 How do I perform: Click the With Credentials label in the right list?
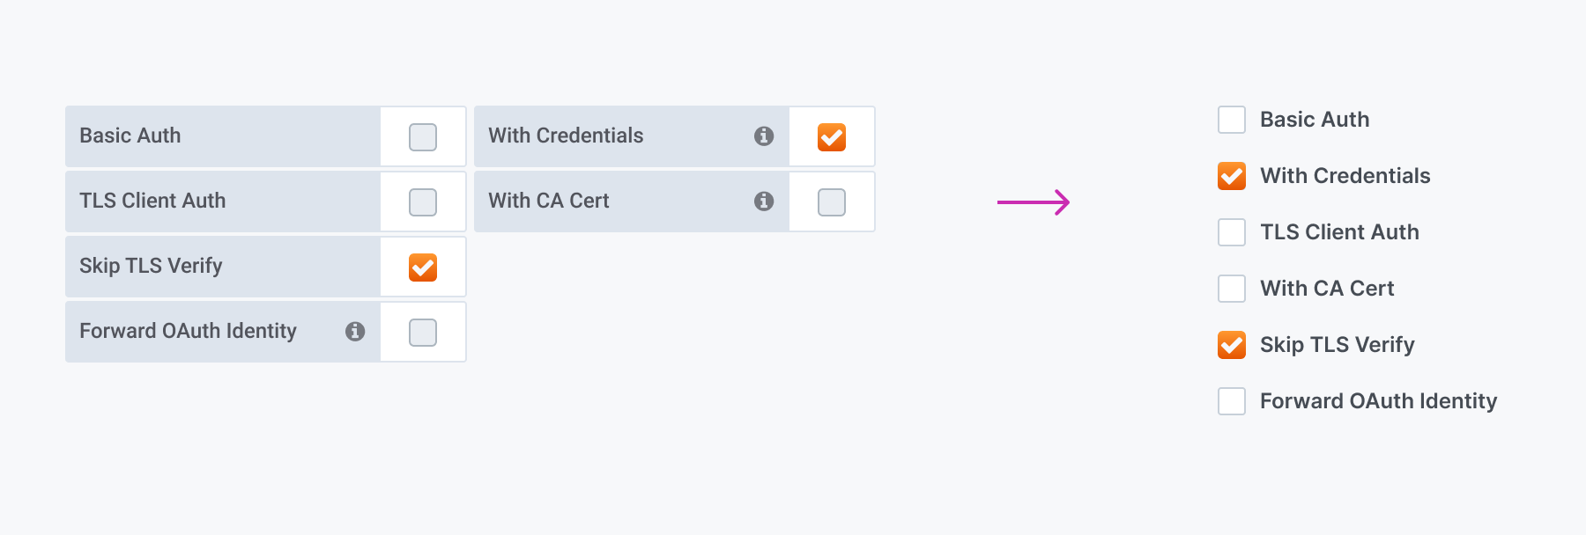(x=1346, y=176)
